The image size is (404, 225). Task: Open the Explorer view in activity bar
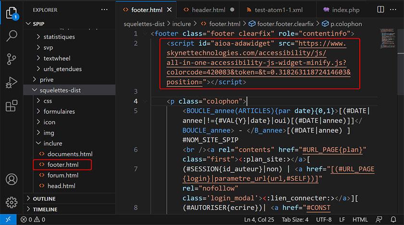[x=12, y=12]
